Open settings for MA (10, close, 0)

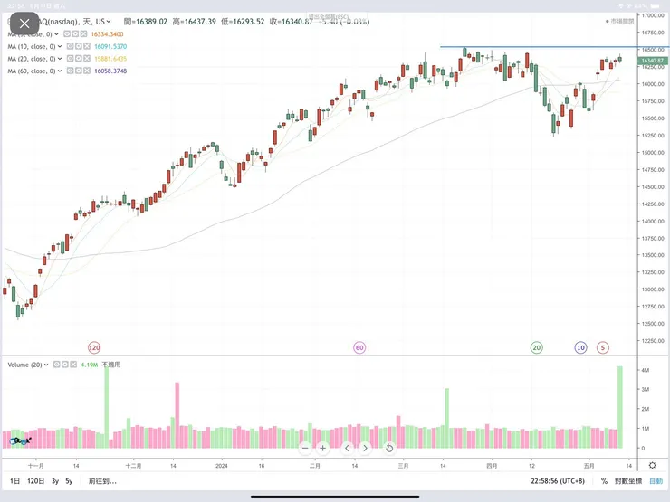click(x=78, y=46)
